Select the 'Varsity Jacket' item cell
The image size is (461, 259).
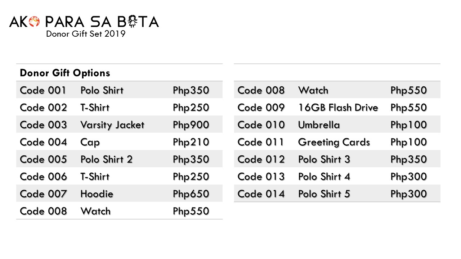tap(112, 125)
